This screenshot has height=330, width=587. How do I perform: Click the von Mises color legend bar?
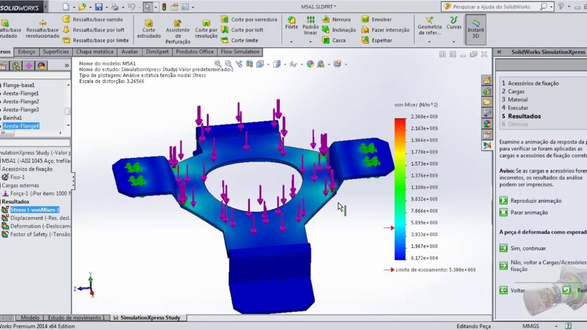point(400,188)
